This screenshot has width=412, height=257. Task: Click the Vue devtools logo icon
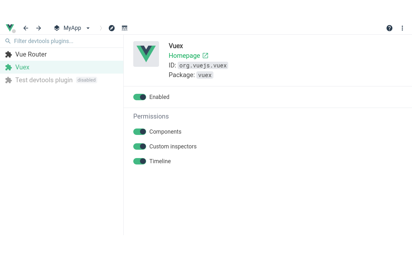[x=10, y=28]
